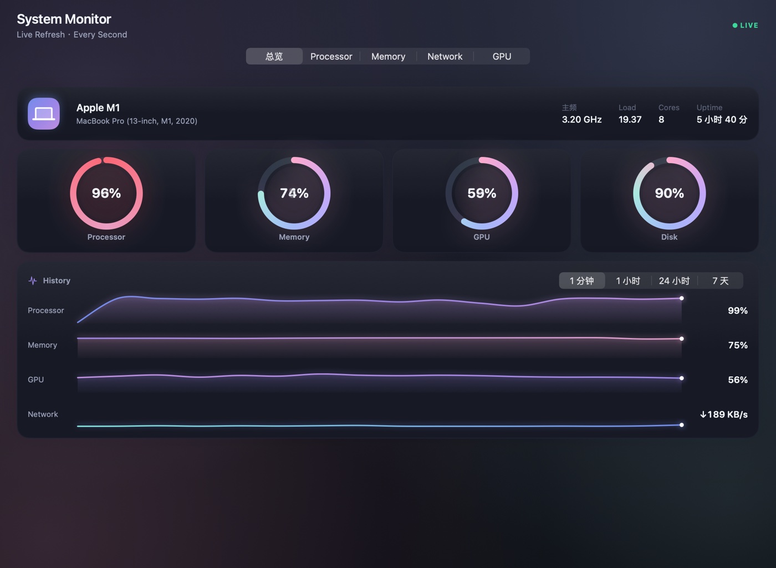Set history range to 24 小时
Viewport: 776px width, 568px height.
674,281
